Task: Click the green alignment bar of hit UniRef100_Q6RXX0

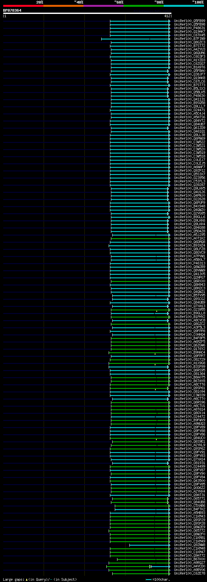Action: [141, 281]
